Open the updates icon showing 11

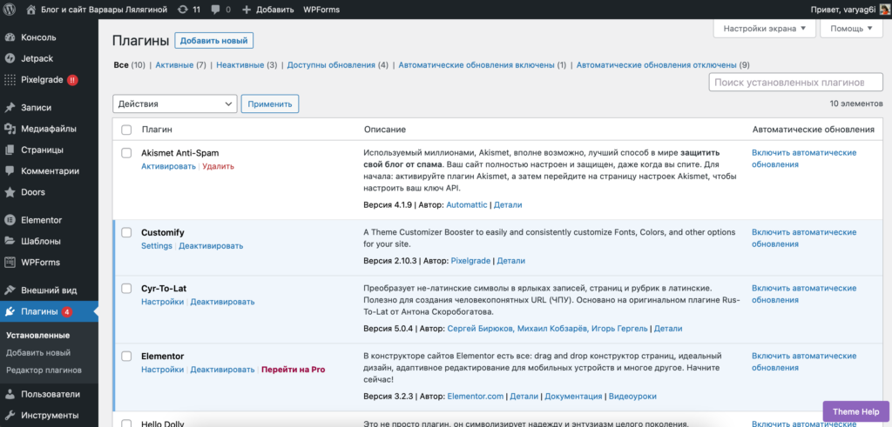point(188,9)
